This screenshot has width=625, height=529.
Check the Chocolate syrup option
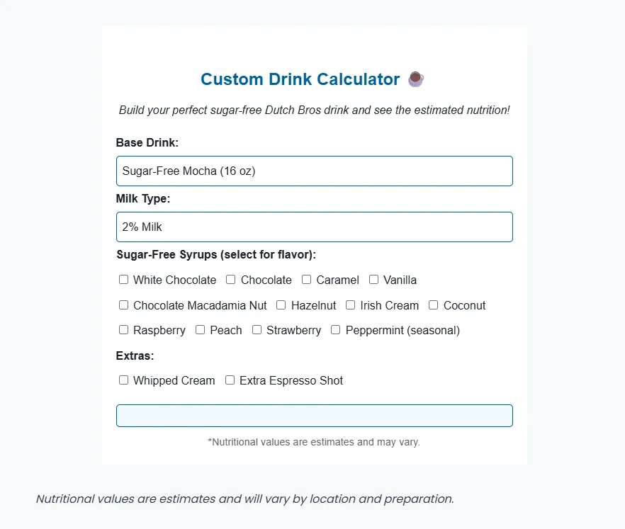click(x=230, y=280)
